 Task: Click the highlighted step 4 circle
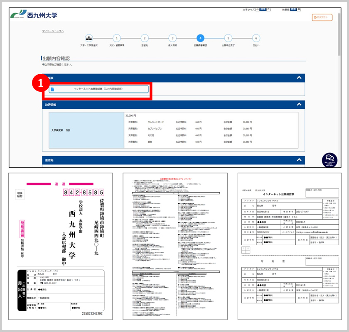[200, 38]
